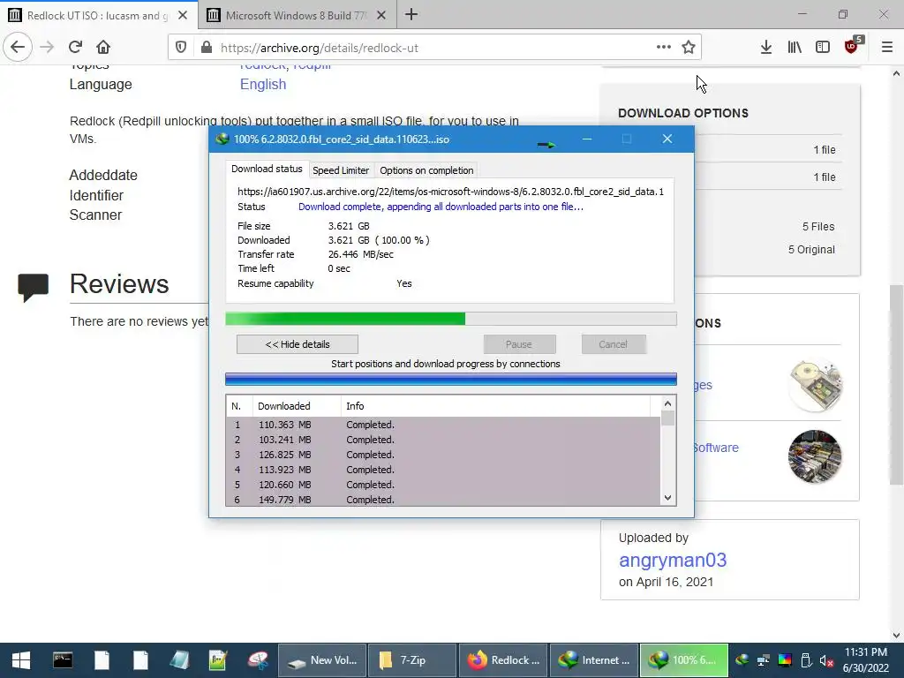Image resolution: width=904 pixels, height=678 pixels.
Task: Open the snipping scissors taskbar icon
Action: pyautogui.click(x=259, y=660)
